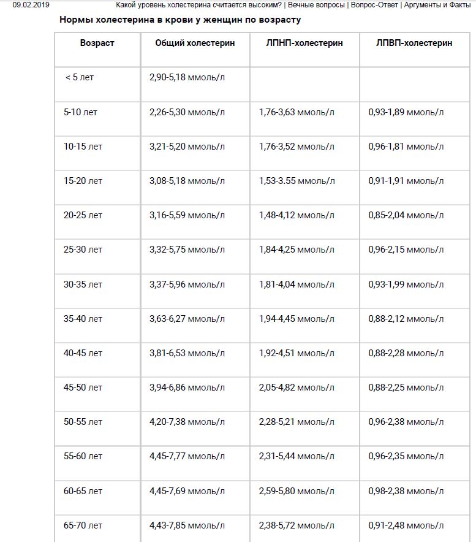Image resolution: width=476 pixels, height=542 pixels.
Task: Click total cholesterol value 3,32-5,75 ммоль/л
Action: pyautogui.click(x=187, y=250)
